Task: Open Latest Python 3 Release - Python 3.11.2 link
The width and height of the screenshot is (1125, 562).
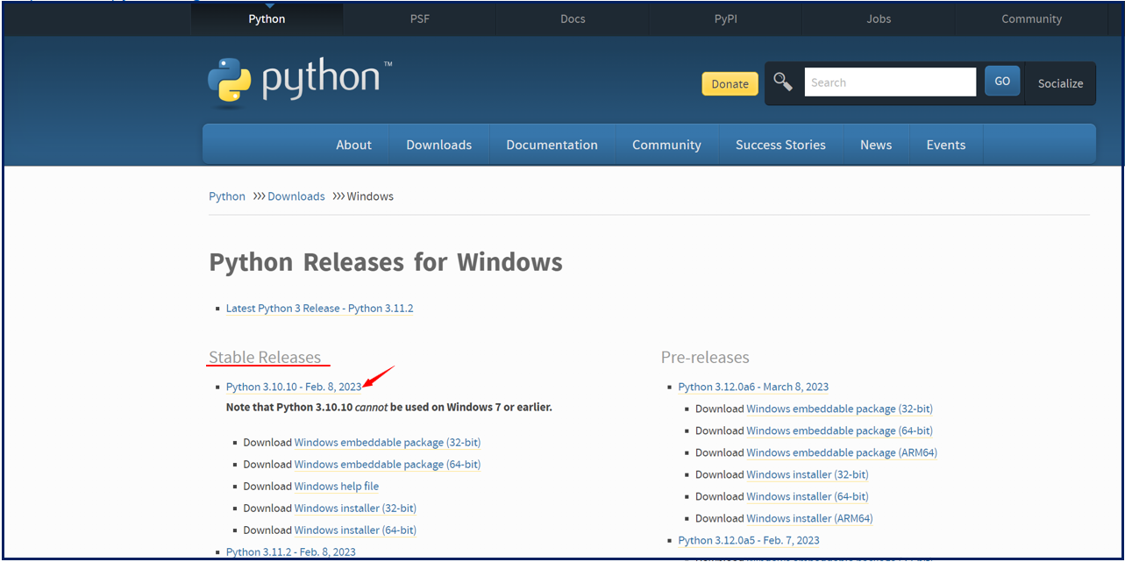Action: (x=319, y=309)
